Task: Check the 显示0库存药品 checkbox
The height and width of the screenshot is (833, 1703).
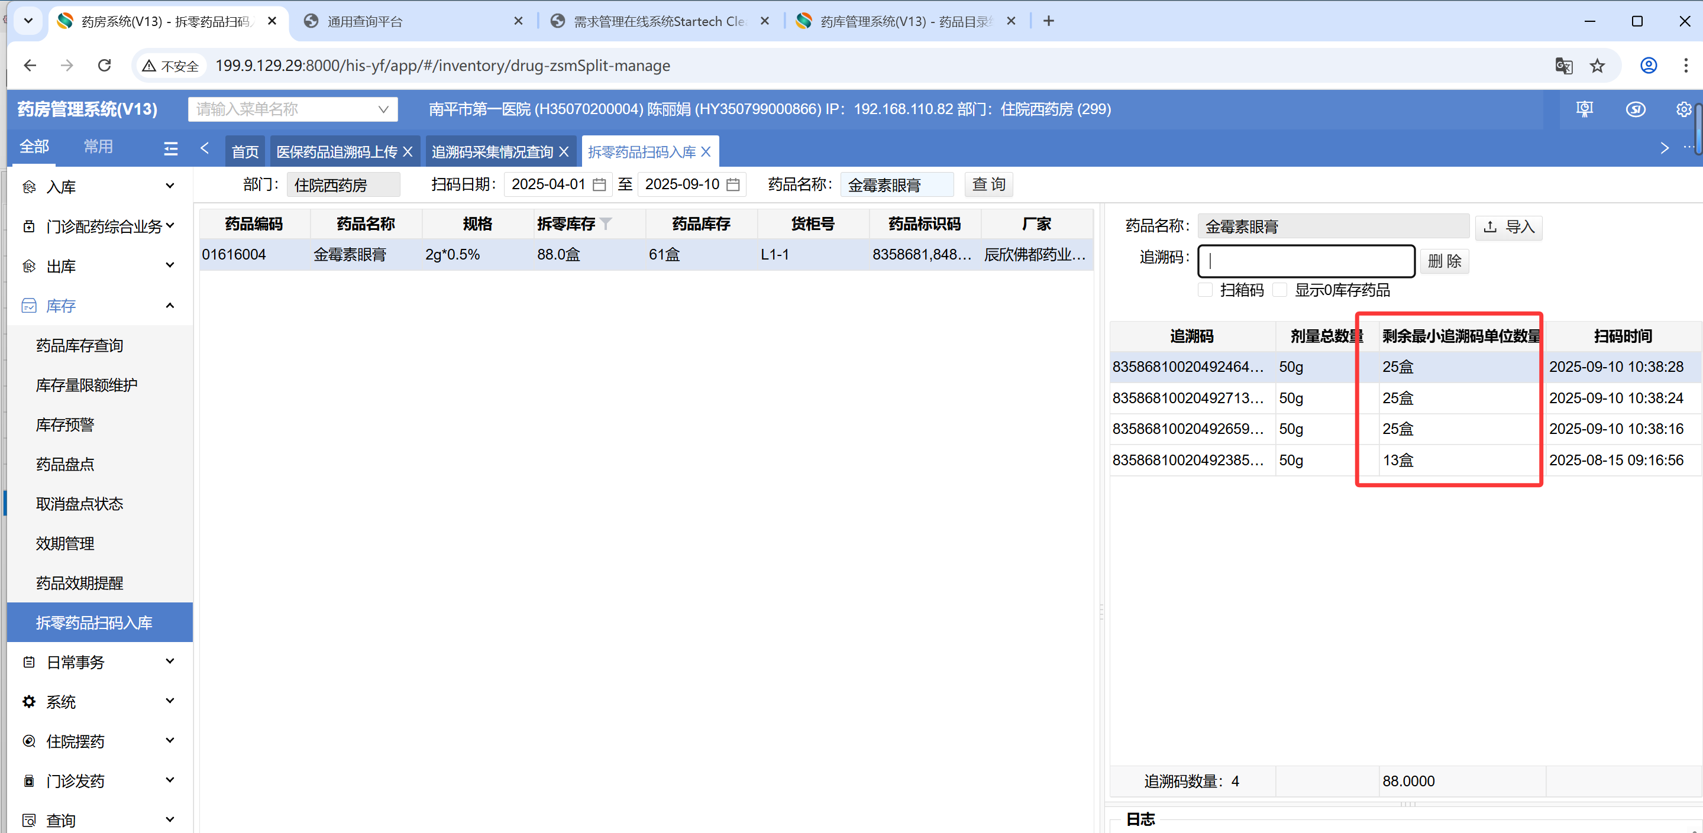Action: [x=1280, y=290]
